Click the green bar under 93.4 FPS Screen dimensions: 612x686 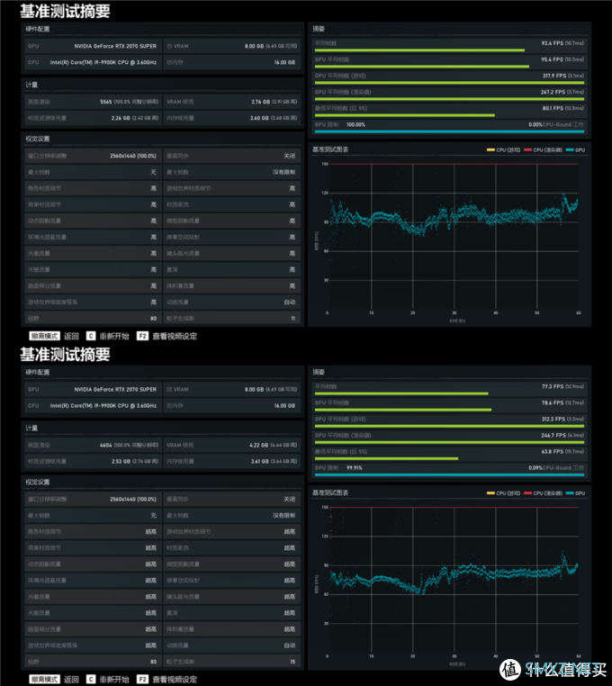point(419,50)
